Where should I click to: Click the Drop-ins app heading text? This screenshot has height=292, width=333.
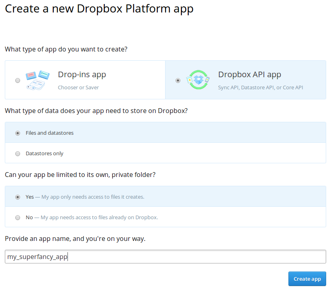82,75
